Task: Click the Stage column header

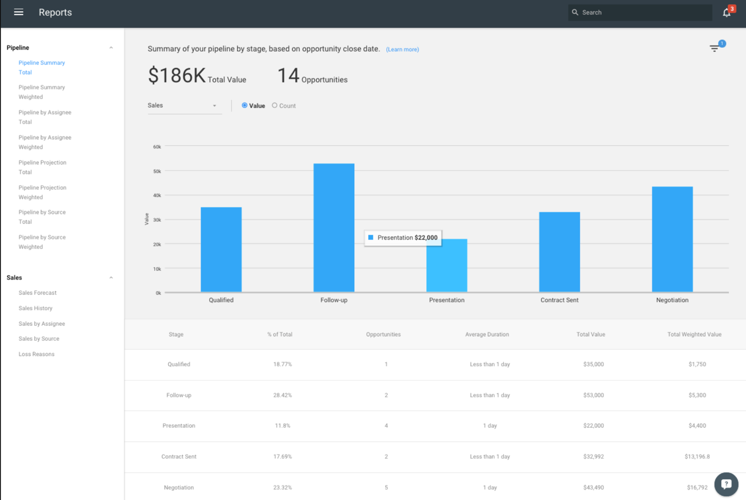Action: coord(176,334)
